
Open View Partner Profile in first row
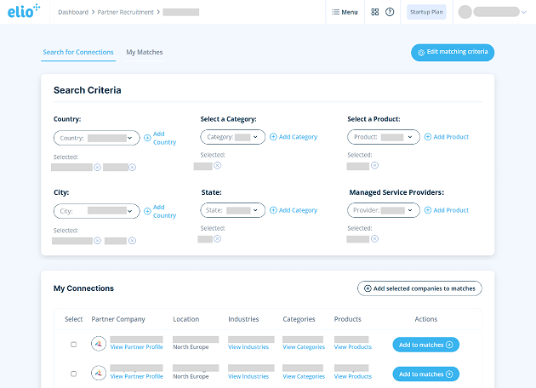click(136, 347)
